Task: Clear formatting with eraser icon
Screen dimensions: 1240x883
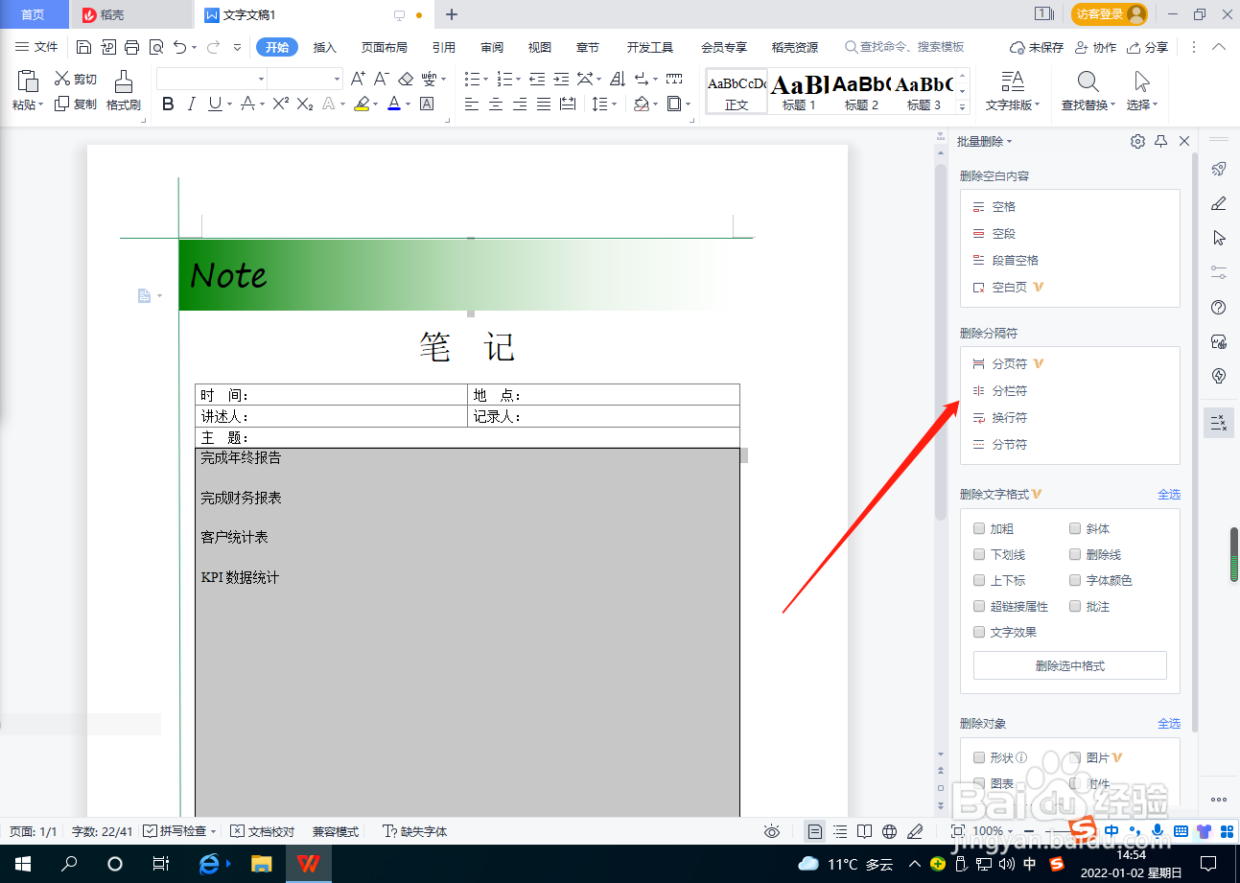Action: pos(406,79)
